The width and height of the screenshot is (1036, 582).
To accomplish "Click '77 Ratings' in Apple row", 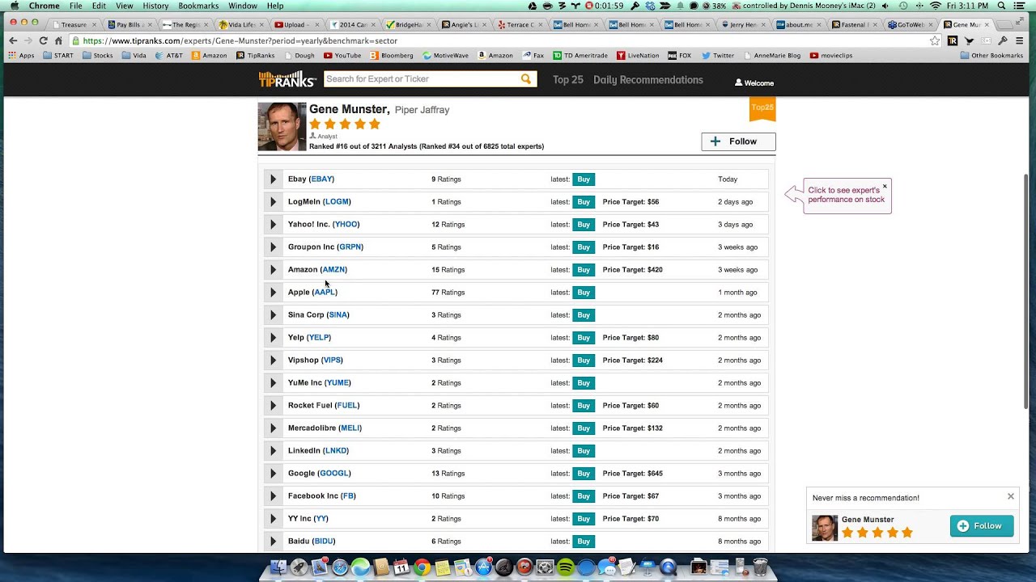I will tap(446, 293).
